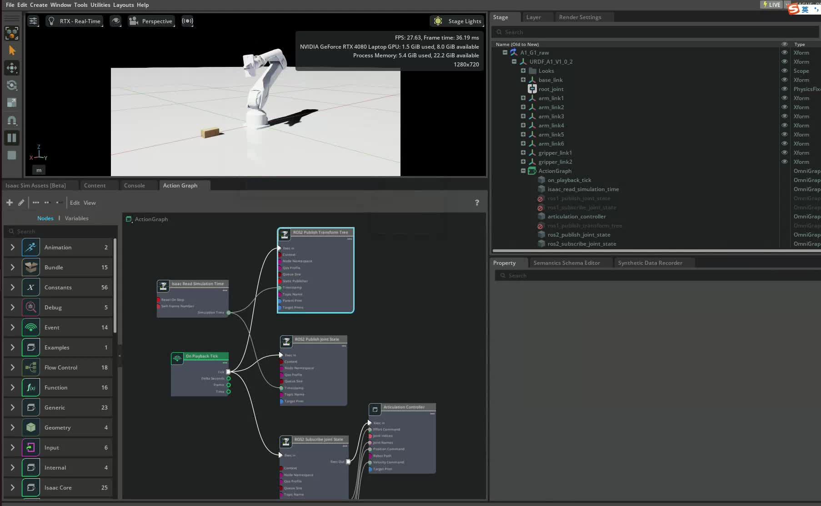Click the help question mark button
This screenshot has width=821, height=506.
point(477,202)
